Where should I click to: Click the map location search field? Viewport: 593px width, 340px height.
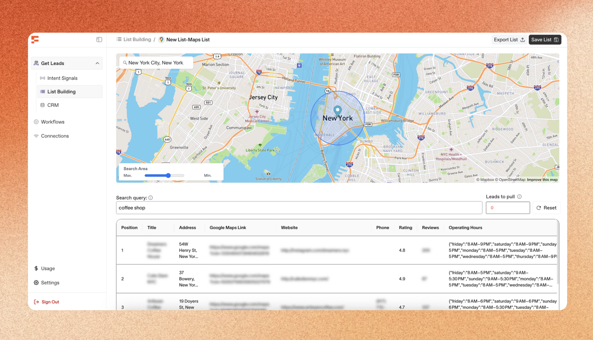tap(156, 63)
